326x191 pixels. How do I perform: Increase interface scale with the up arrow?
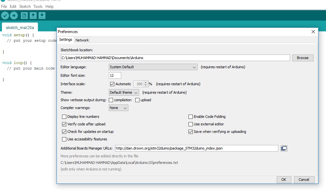pos(146,83)
